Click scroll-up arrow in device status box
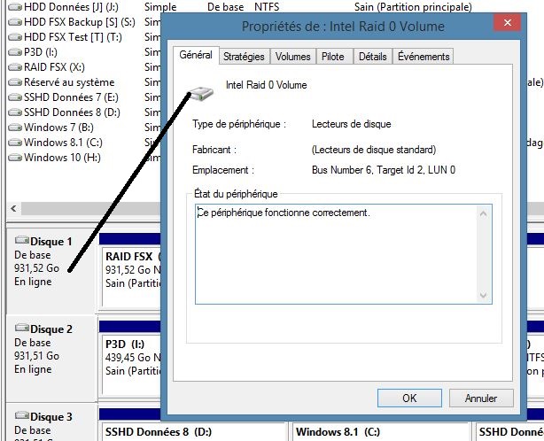The height and width of the screenshot is (441, 544). pos(483,213)
